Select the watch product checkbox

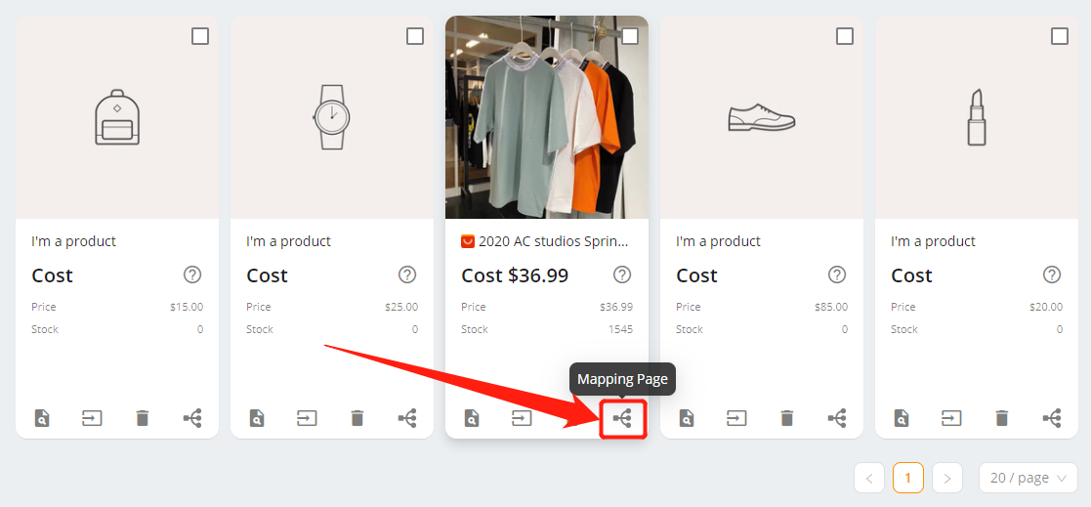415,36
